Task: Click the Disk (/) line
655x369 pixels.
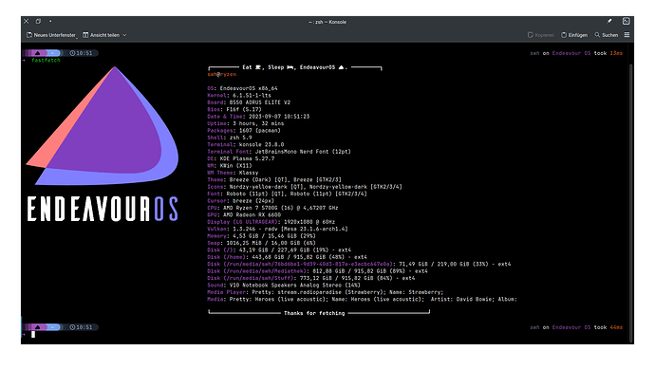Action: click(x=279, y=249)
